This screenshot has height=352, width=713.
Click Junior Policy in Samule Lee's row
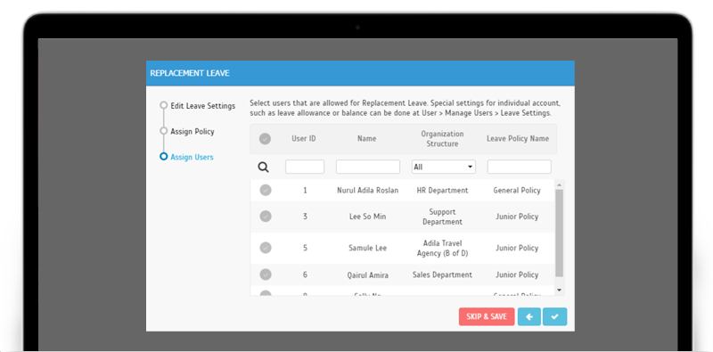point(517,249)
